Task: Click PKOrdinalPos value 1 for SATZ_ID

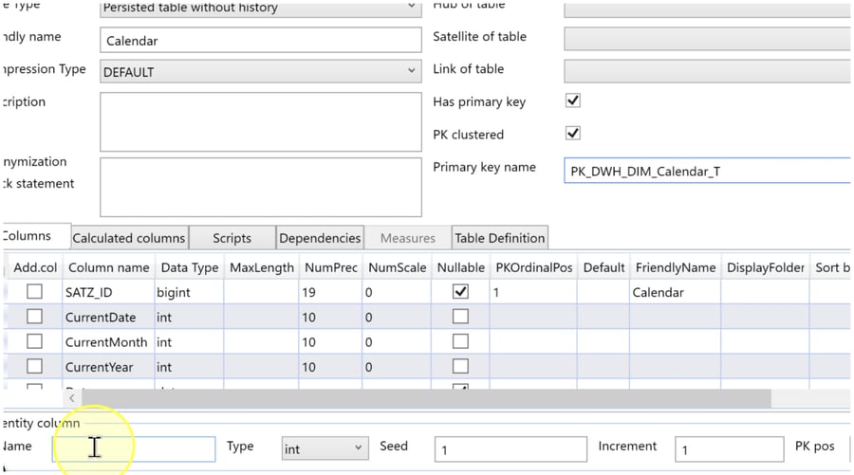Action: 533,292
